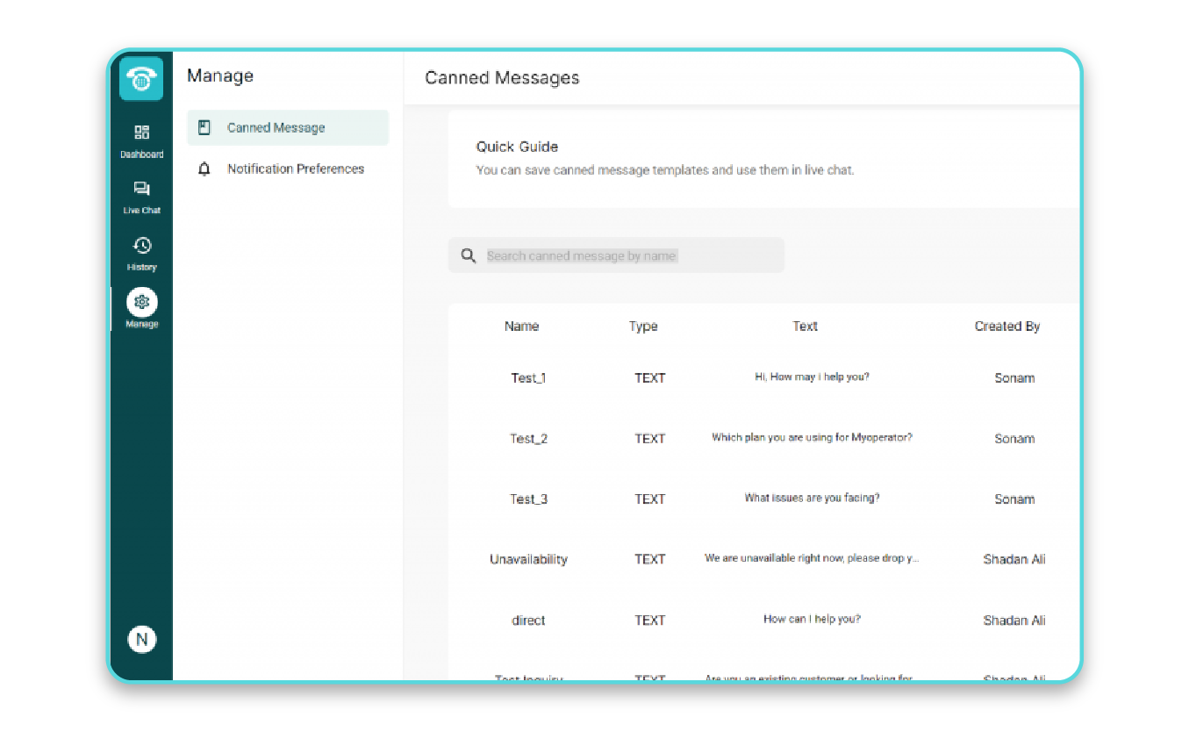1189x732 pixels.
Task: Open the user avatar labeled N
Action: click(141, 640)
